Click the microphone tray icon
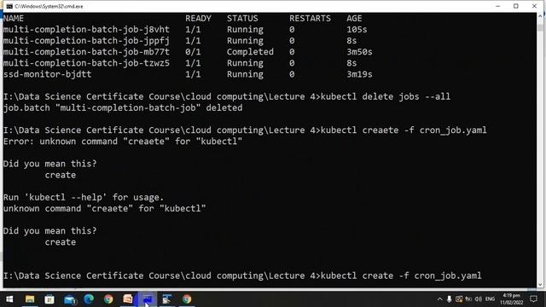This screenshot has width=546, height=307. [450, 299]
